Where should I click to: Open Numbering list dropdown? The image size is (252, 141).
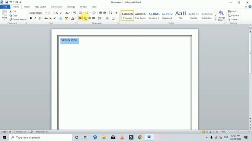coord(90,13)
